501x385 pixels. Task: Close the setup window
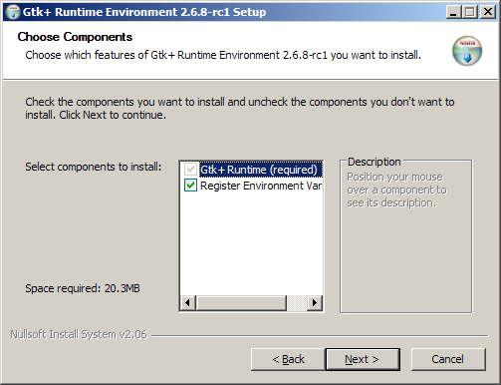pos(487,12)
